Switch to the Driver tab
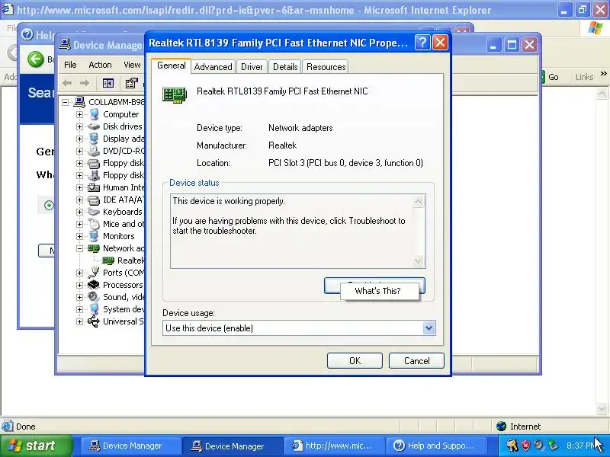The image size is (610, 457). (x=252, y=67)
